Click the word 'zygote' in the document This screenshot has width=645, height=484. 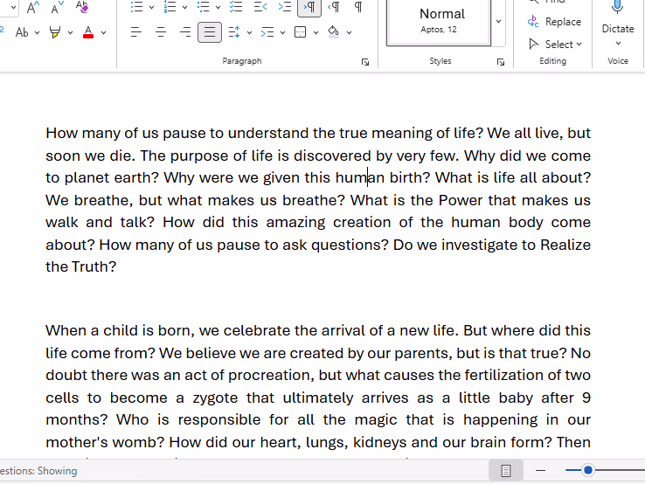click(x=215, y=398)
